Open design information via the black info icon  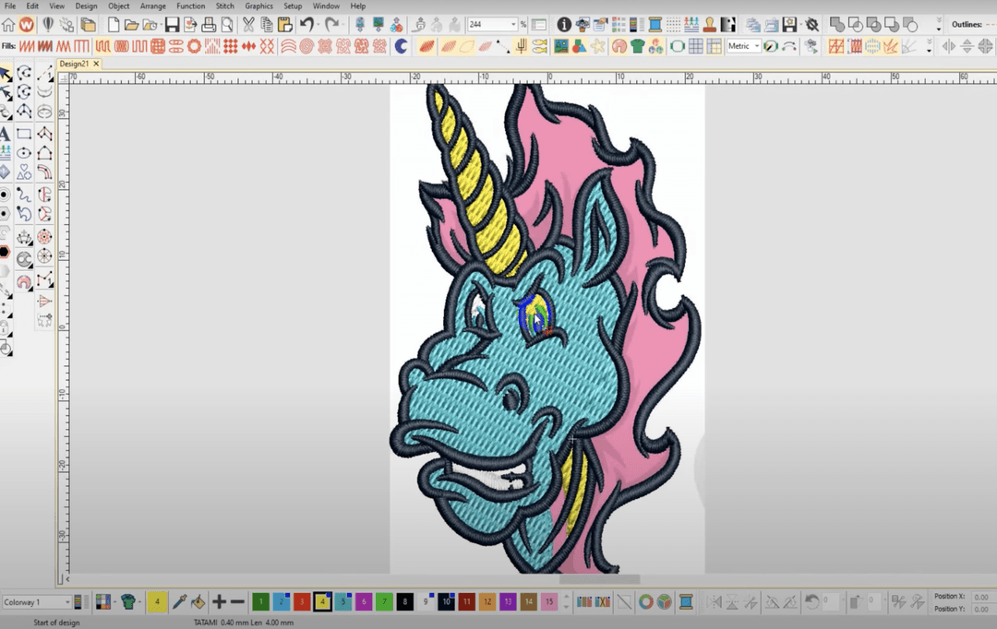pyautogui.click(x=564, y=25)
